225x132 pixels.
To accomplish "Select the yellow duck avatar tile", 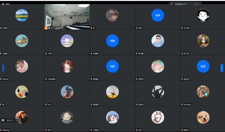I will 22,92.
